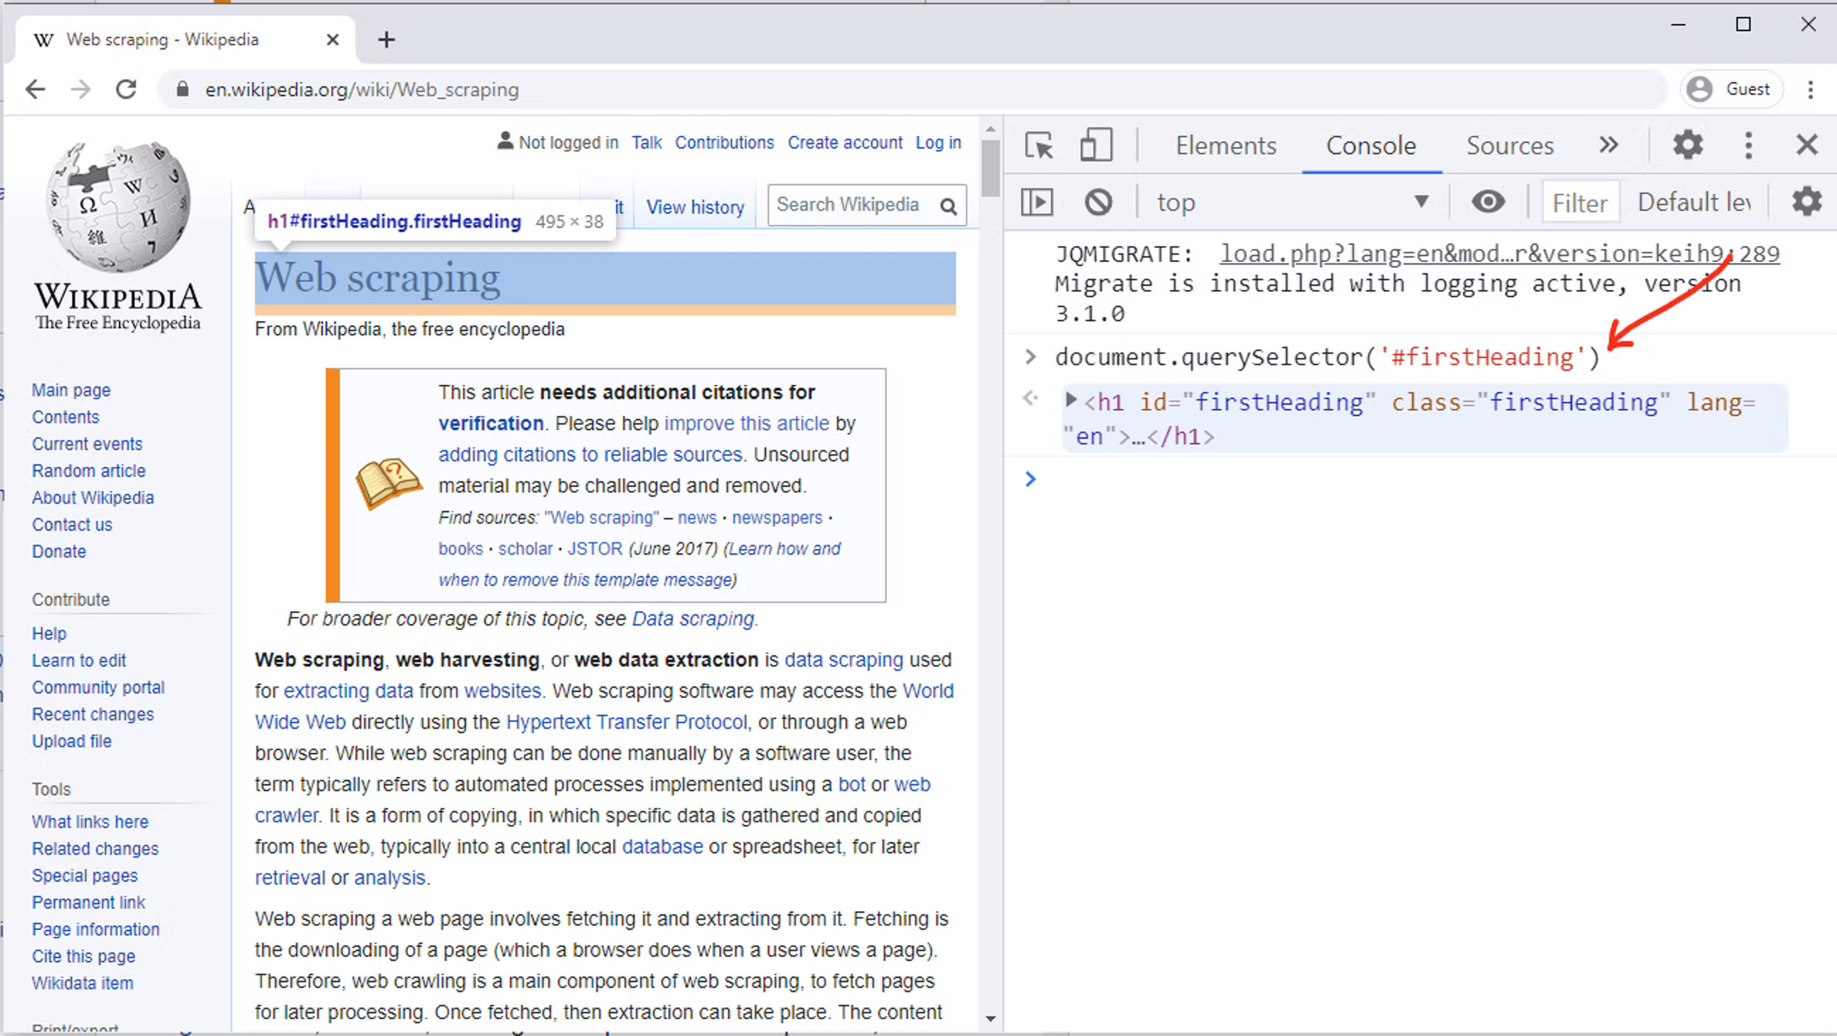
Task: Switch to the Elements panel tab
Action: point(1222,145)
